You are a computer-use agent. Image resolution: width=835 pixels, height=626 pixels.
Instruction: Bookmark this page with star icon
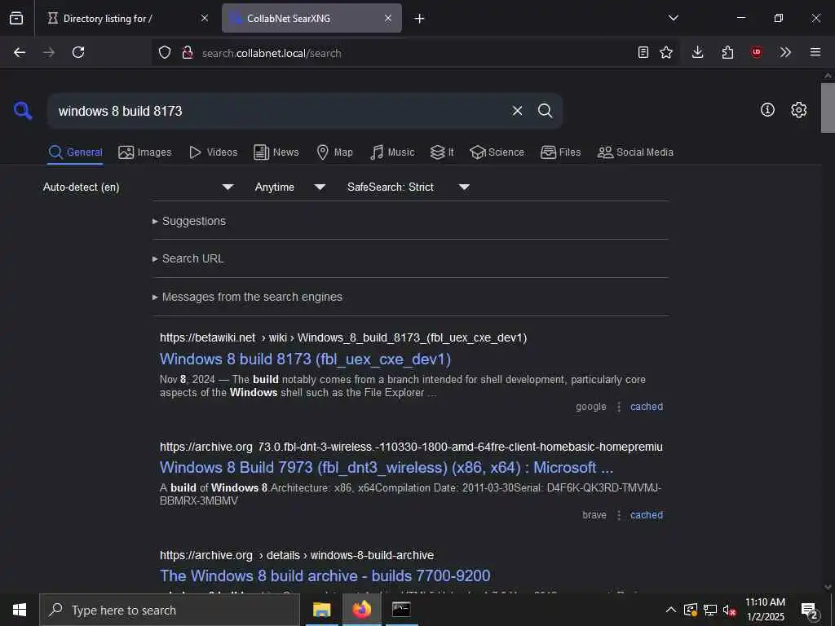666,52
